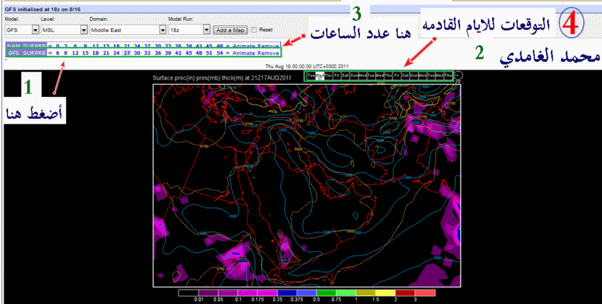Select forecast hour 39 in GFS row

[168, 53]
